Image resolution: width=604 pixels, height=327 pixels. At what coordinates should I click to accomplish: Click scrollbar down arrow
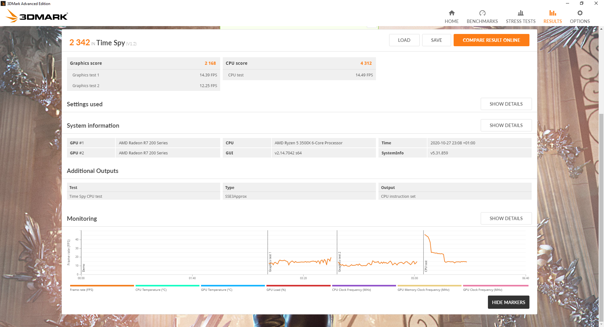point(601,324)
